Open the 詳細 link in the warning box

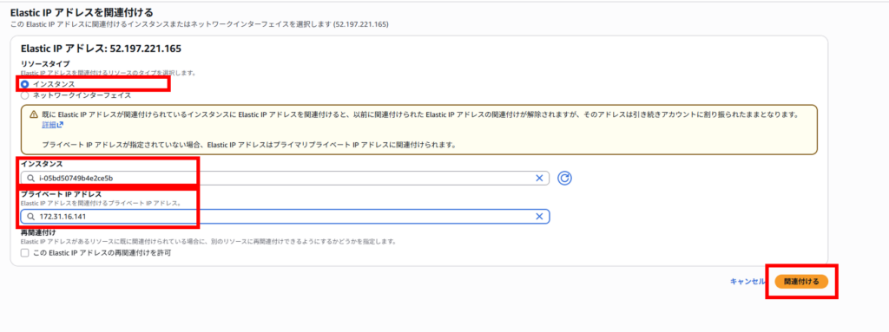coord(52,124)
